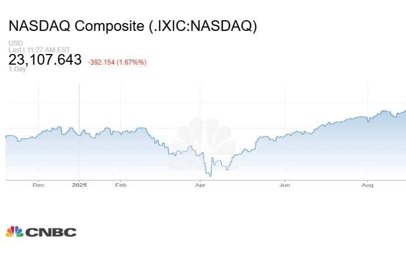Open the NASDAQ Composite title heading
Screen dimensions: 406x253
click(x=133, y=26)
